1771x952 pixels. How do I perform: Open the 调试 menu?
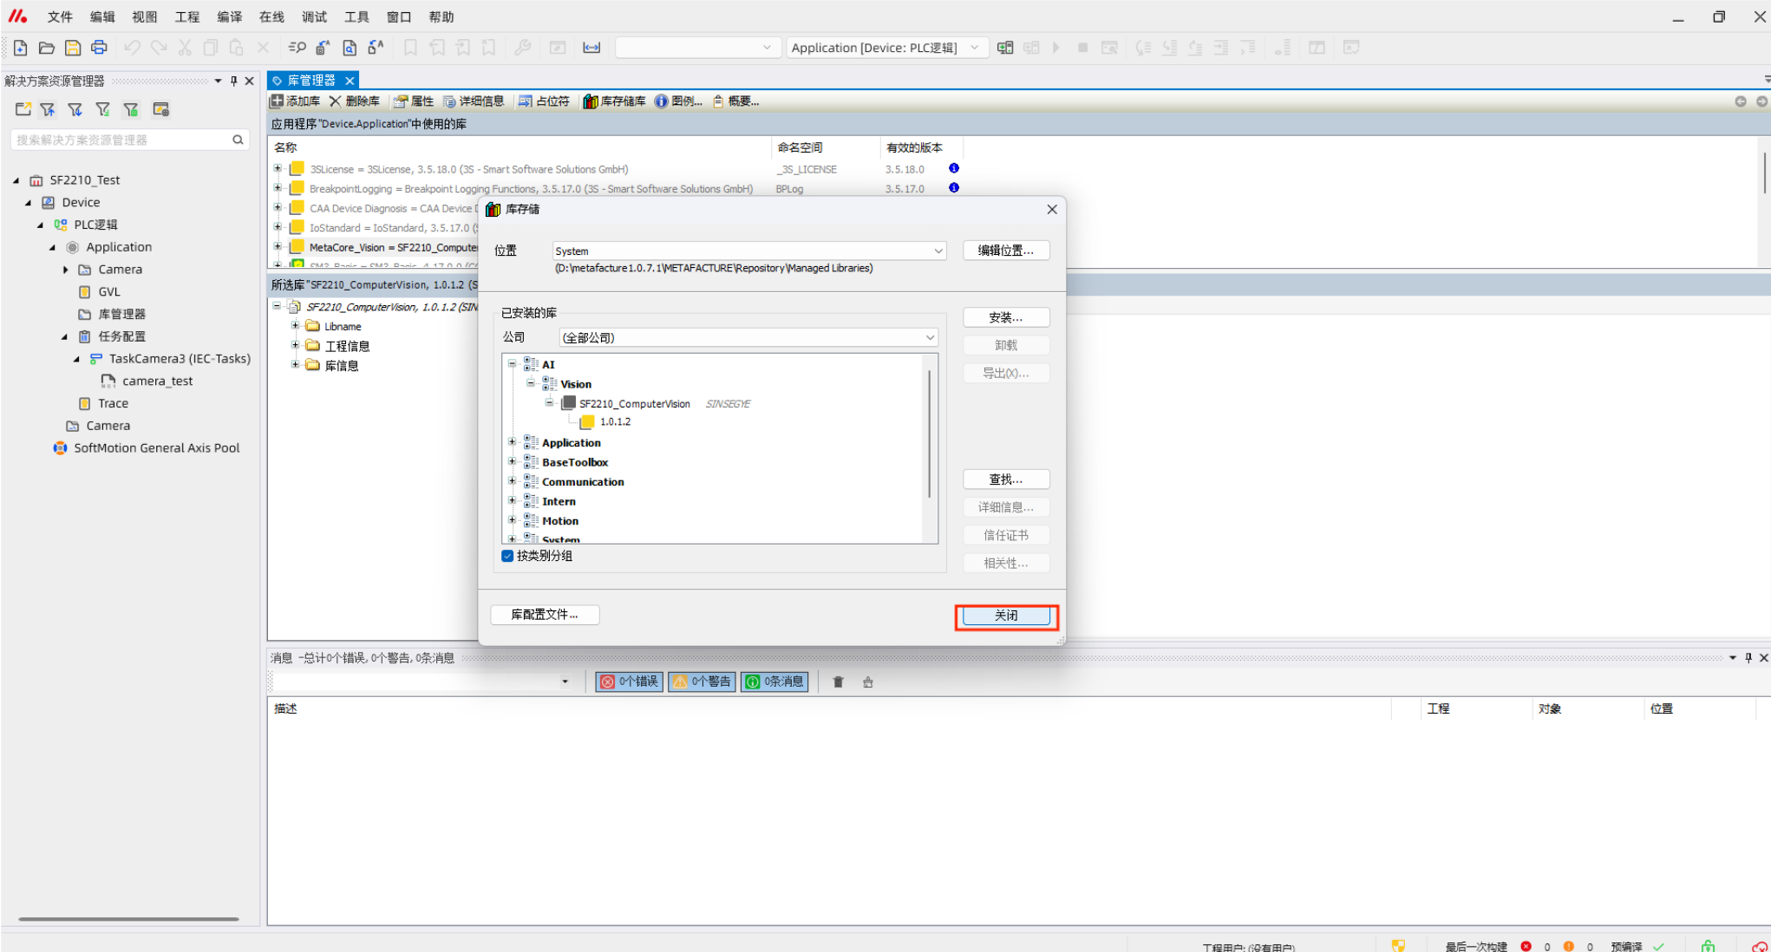click(x=314, y=16)
